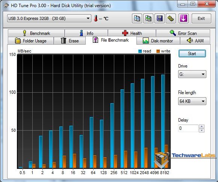The width and height of the screenshot is (218, 182).
Task: Minimize the HD Tune Pro window
Action: 183,4
